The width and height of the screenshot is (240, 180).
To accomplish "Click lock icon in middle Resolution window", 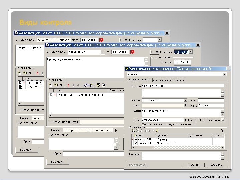I will (x=157, y=52).
